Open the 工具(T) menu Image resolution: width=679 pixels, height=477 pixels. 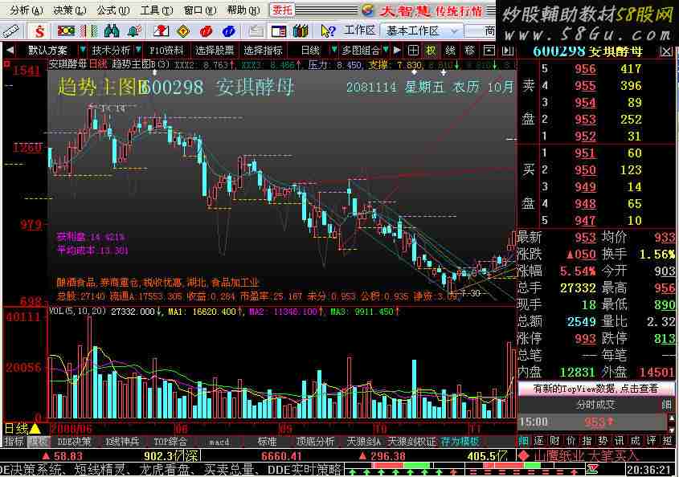157,10
